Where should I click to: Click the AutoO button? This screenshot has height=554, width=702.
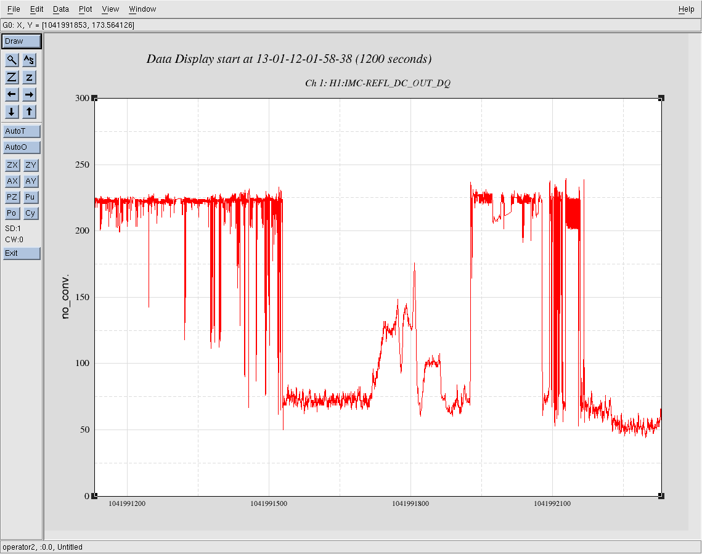[x=22, y=147]
